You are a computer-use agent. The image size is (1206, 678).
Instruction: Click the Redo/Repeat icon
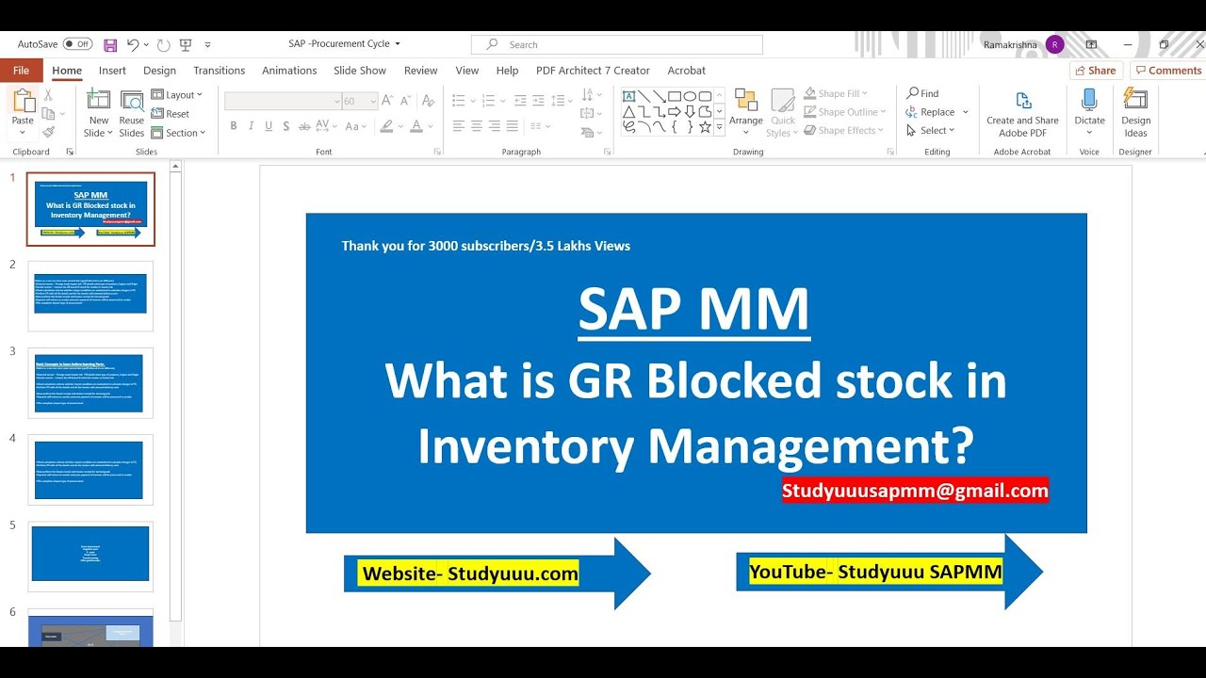coord(164,44)
